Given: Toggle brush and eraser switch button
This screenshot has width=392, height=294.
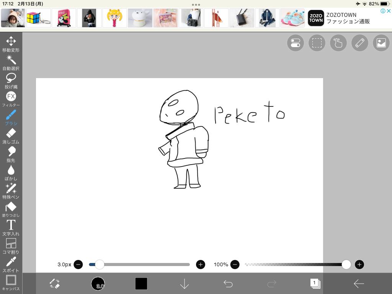Looking at the screenshot, I should (x=55, y=284).
